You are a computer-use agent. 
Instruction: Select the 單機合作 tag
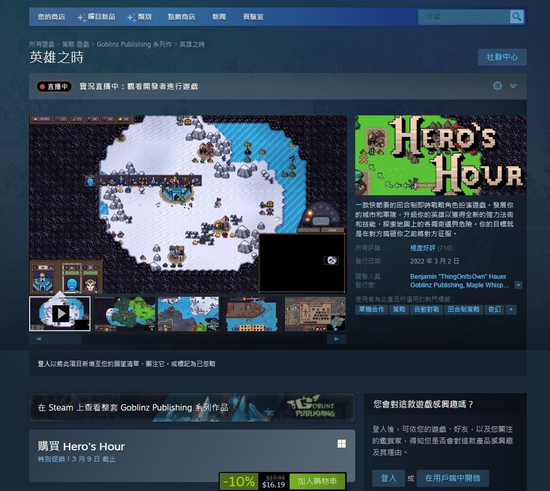[372, 310]
